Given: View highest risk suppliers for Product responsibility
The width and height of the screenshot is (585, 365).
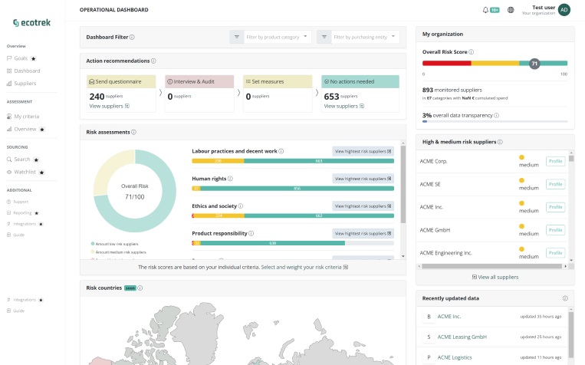Looking at the screenshot, I should (363, 233).
